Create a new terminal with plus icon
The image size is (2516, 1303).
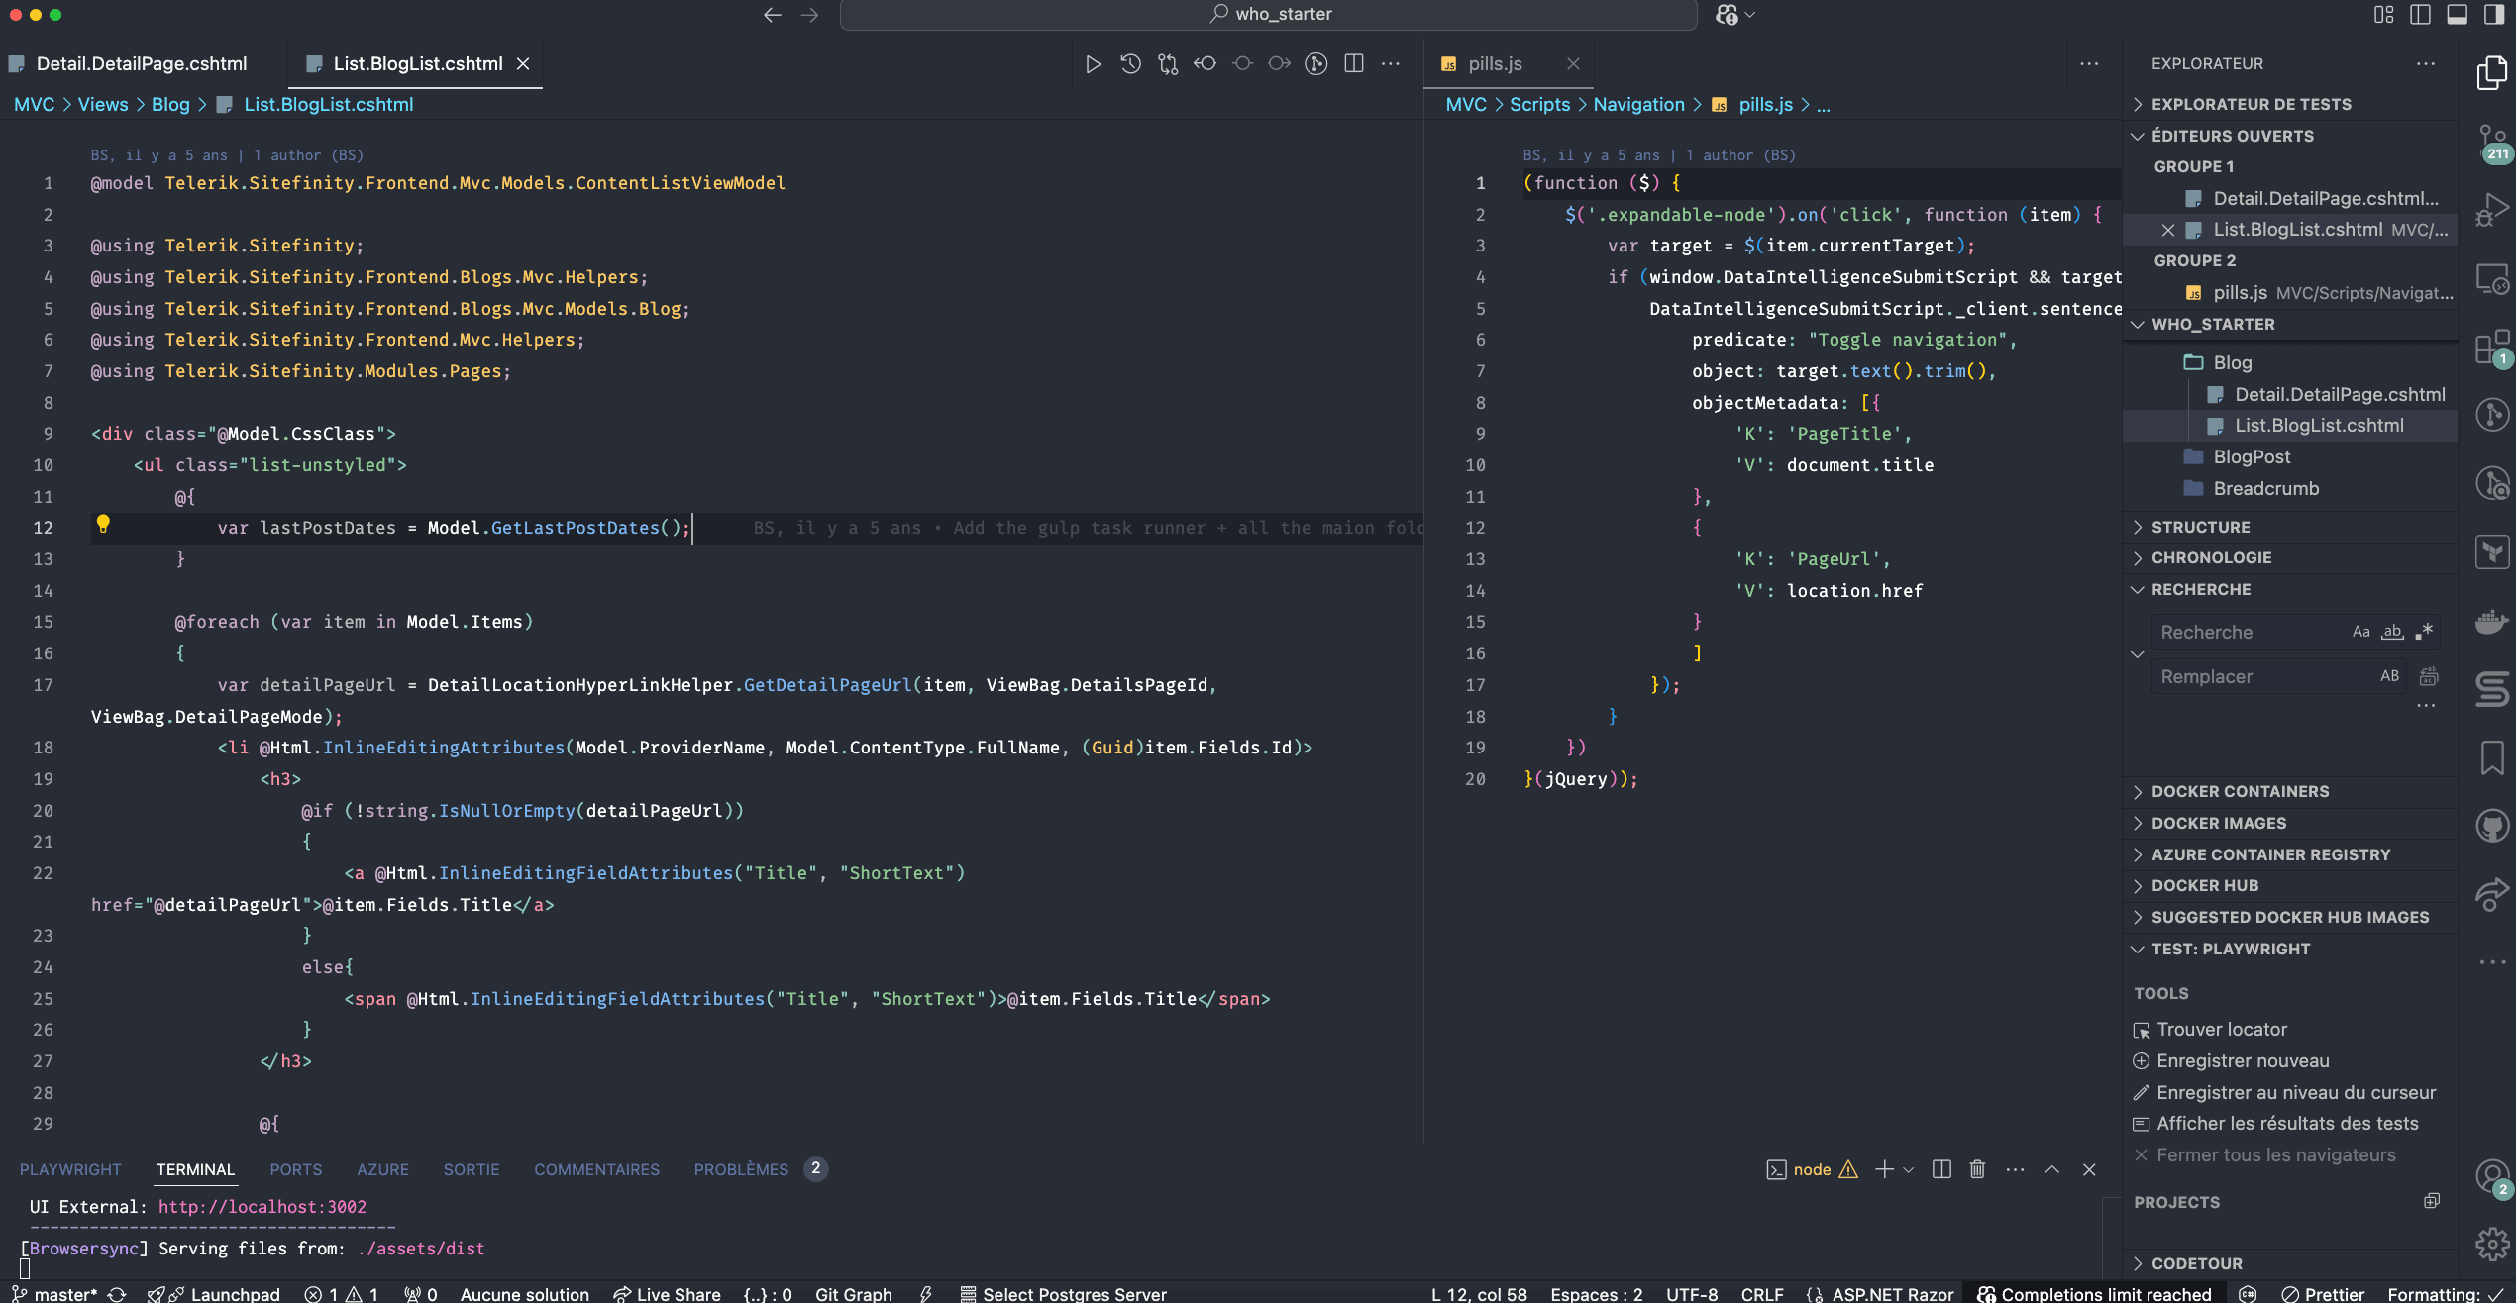tap(1884, 1169)
